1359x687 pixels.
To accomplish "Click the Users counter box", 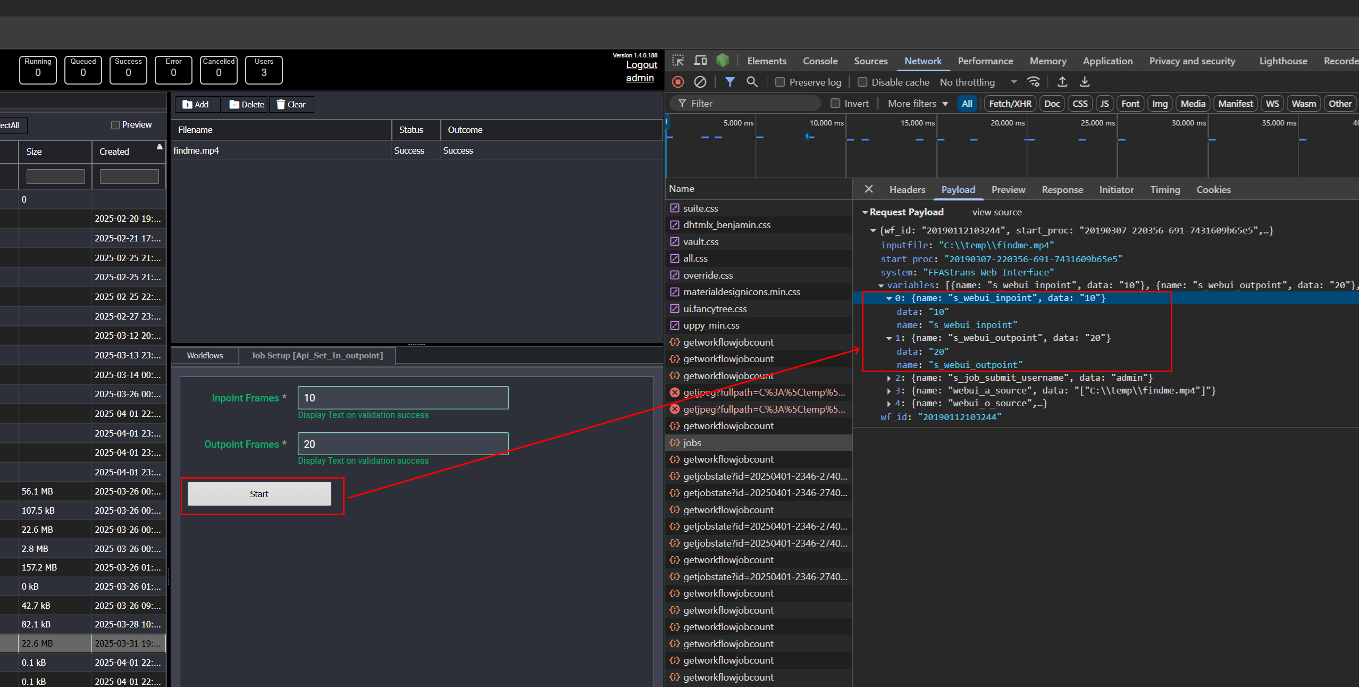I will pos(264,70).
